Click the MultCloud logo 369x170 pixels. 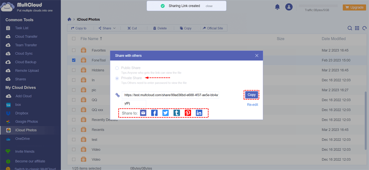tap(27, 7)
